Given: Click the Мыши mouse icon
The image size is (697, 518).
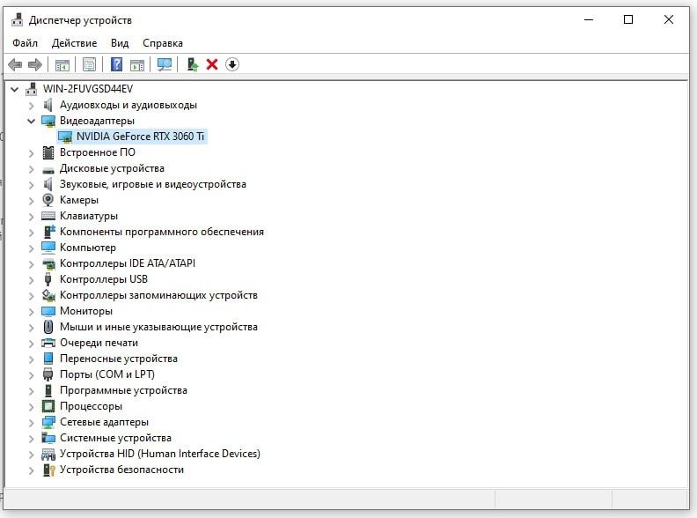Looking at the screenshot, I should 48,327.
